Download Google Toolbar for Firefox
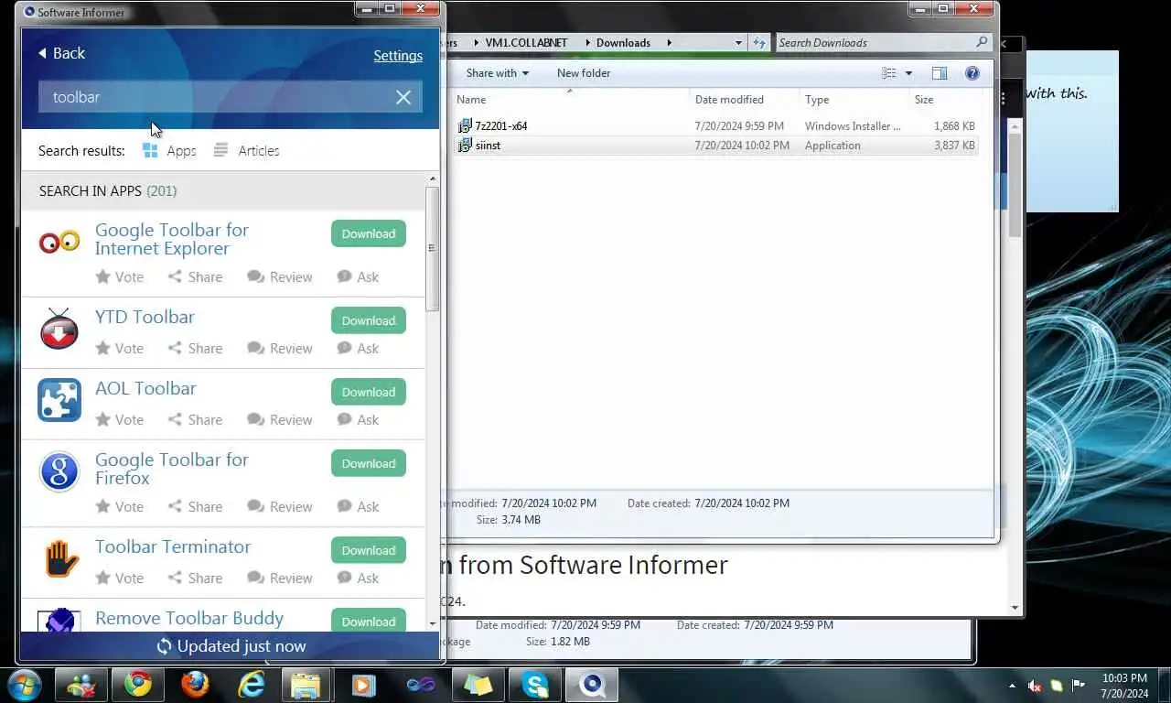Image resolution: width=1171 pixels, height=703 pixels. pos(369,463)
